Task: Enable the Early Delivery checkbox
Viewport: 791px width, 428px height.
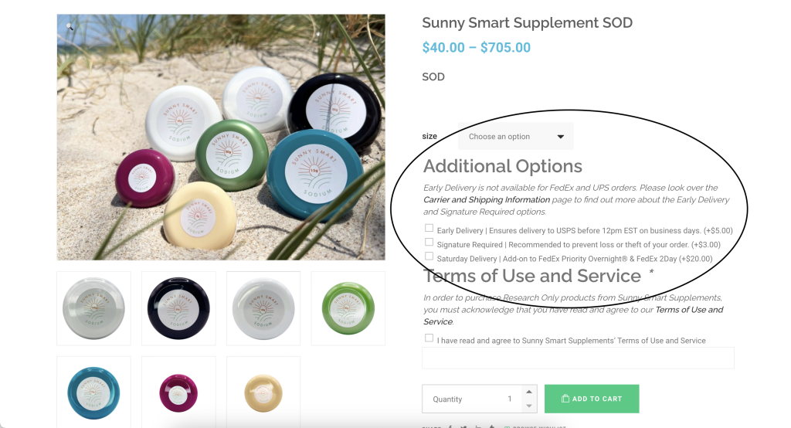Action: point(429,228)
